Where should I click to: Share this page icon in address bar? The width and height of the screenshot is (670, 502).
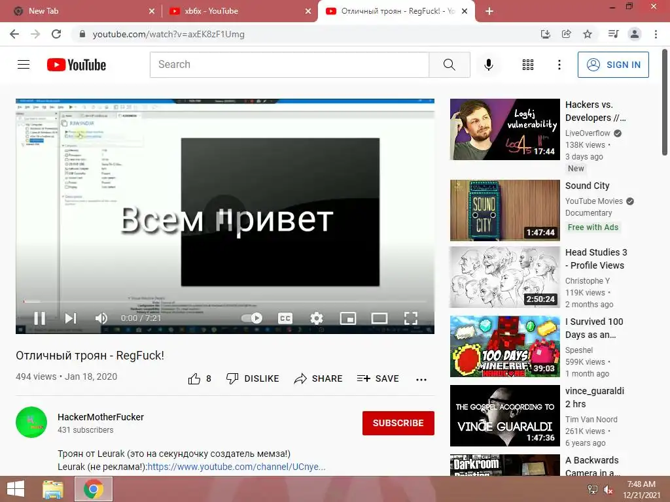coord(566,34)
